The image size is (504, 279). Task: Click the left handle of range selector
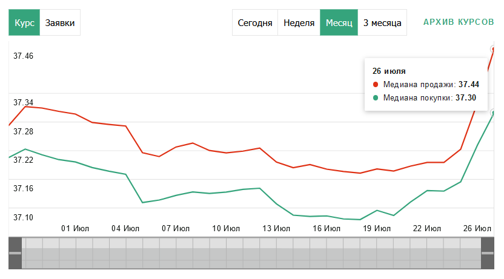(x=15, y=252)
